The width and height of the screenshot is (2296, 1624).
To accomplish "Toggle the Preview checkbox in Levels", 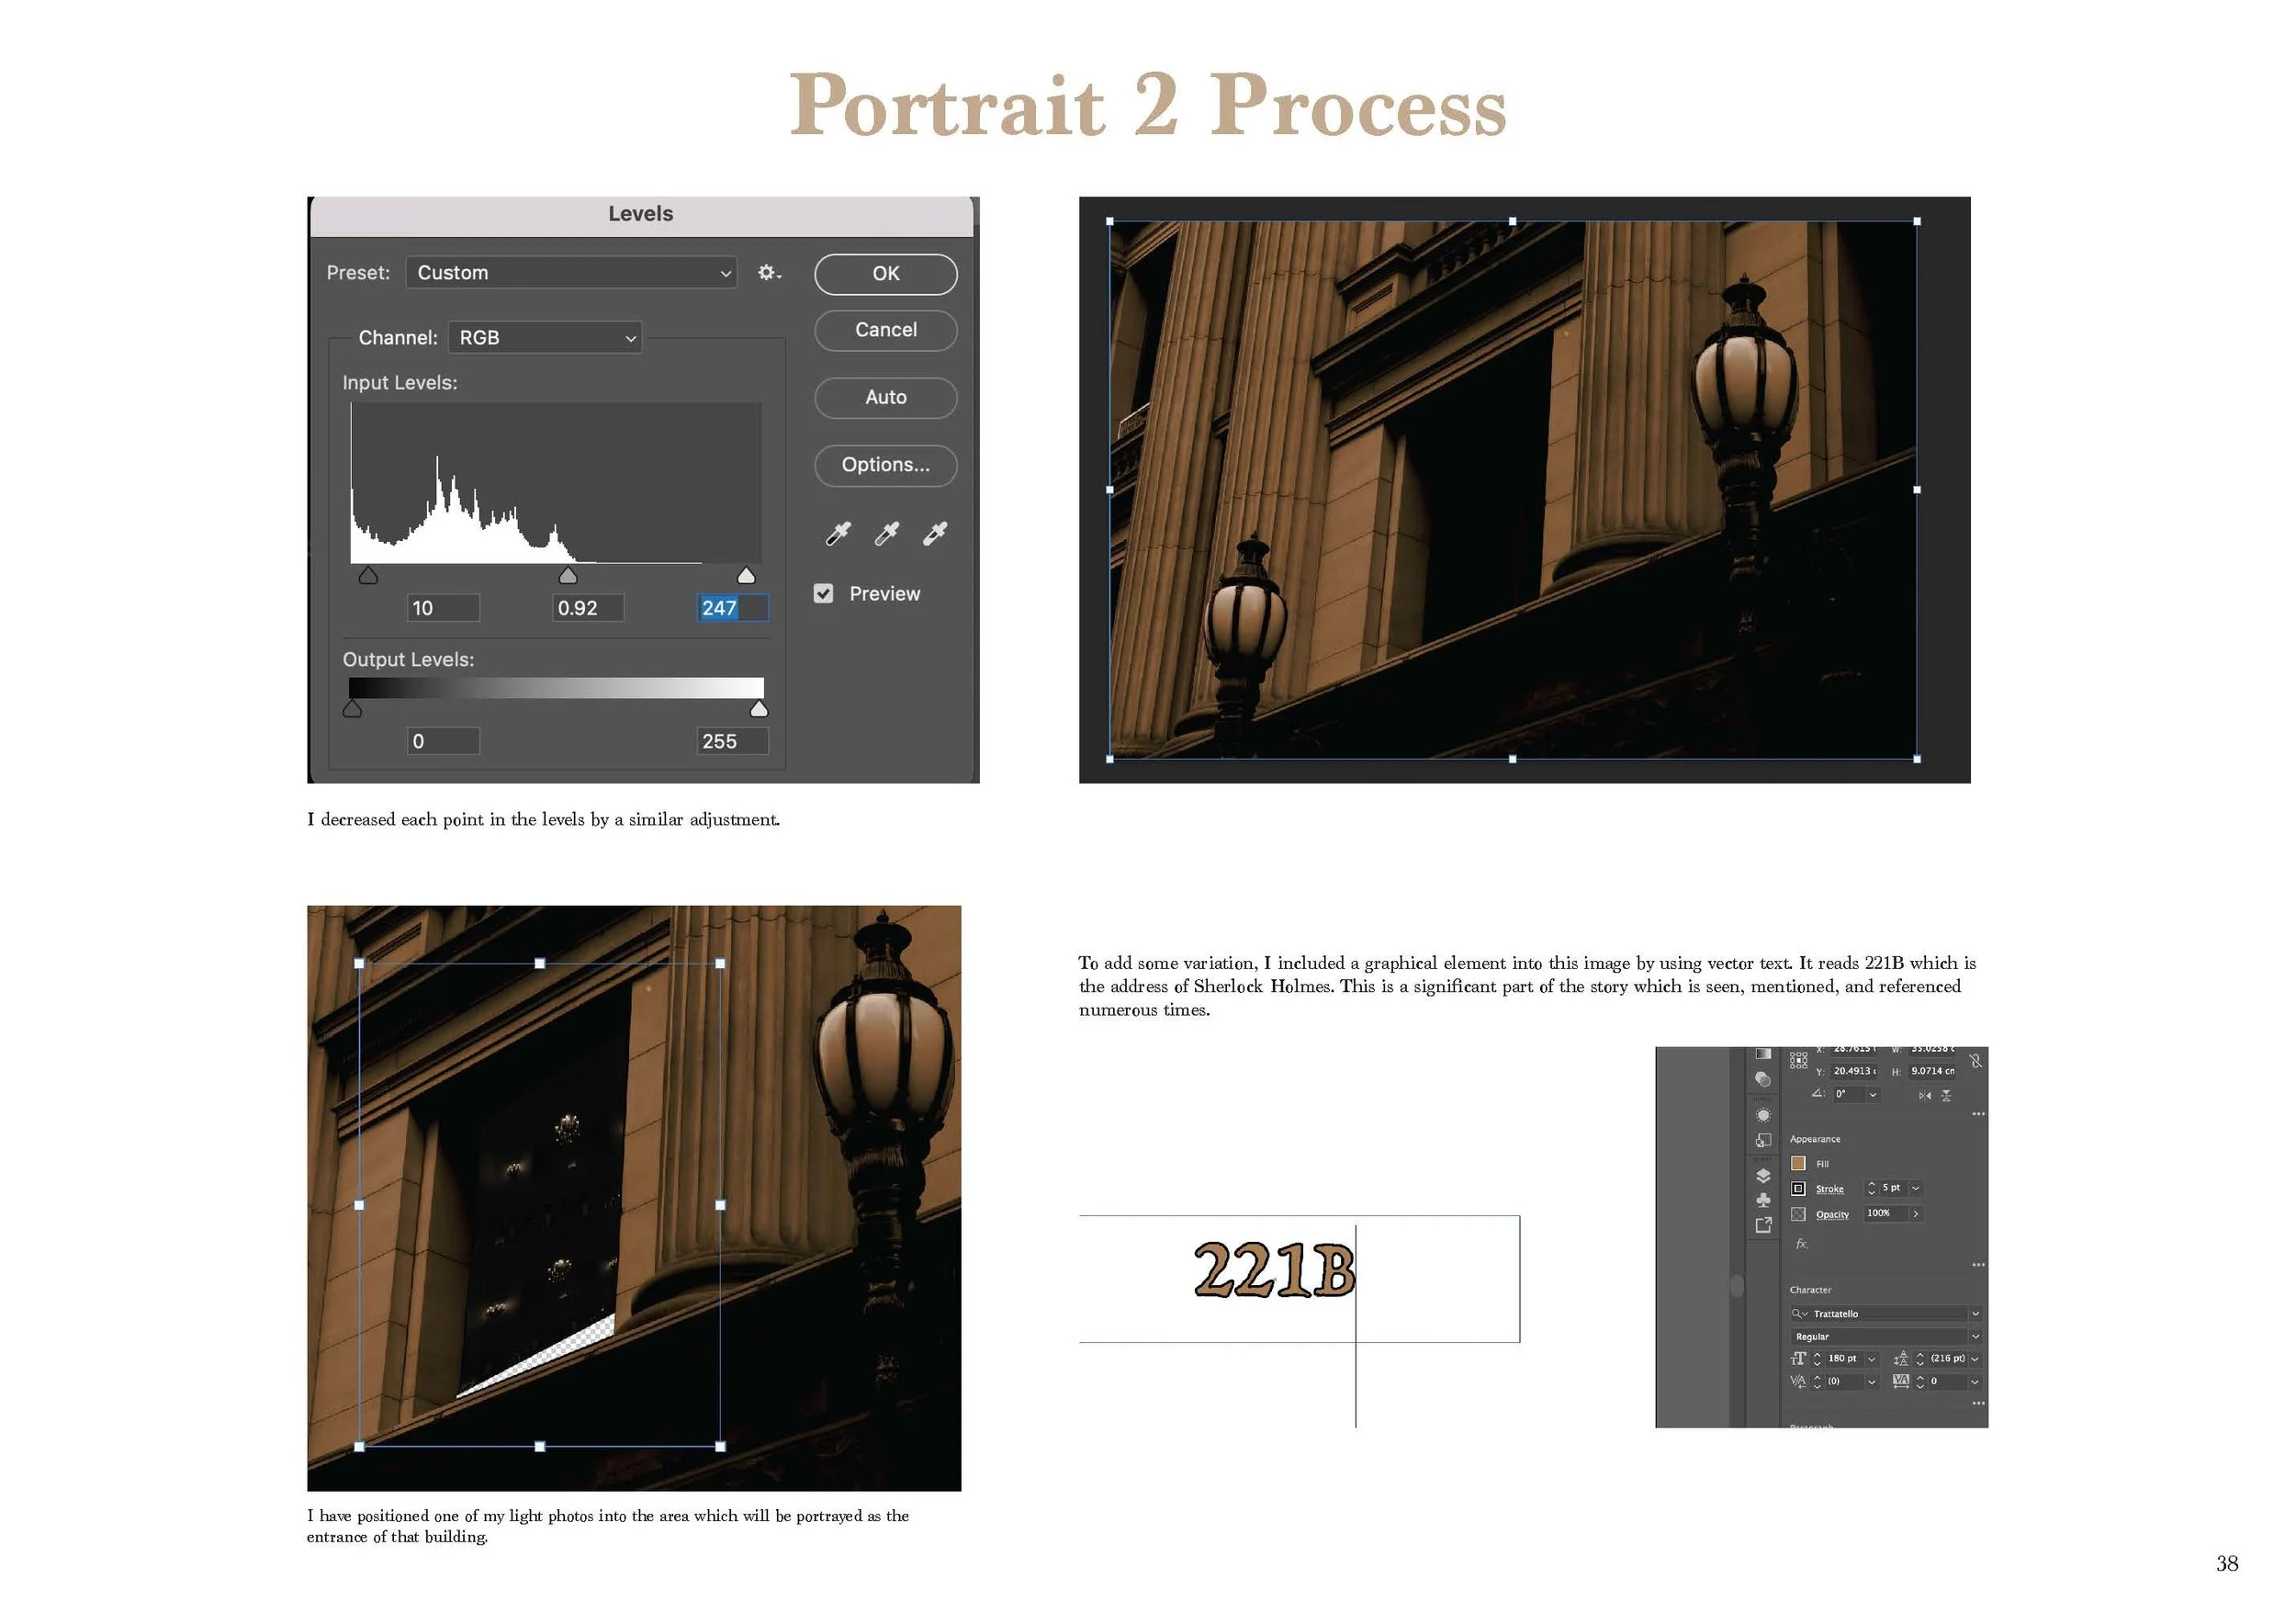I will point(824,594).
